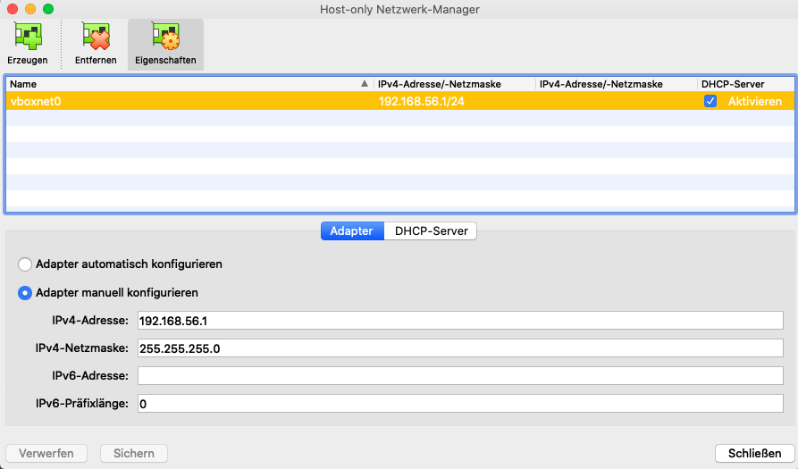Viewport: 798px width, 469px height.
Task: Click the Erzeugen network adapter icon
Action: 27,38
